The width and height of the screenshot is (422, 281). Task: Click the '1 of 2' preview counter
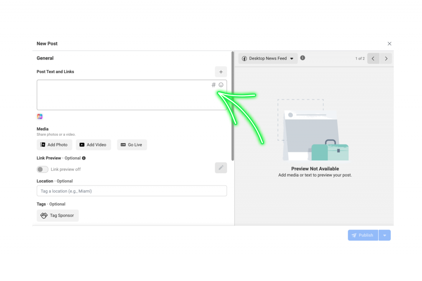tap(360, 58)
